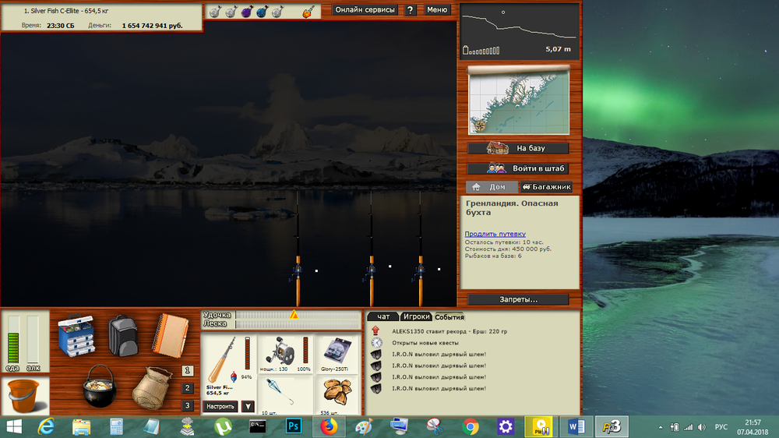Click the РУС language indicator
The width and height of the screenshot is (779, 438).
[721, 427]
